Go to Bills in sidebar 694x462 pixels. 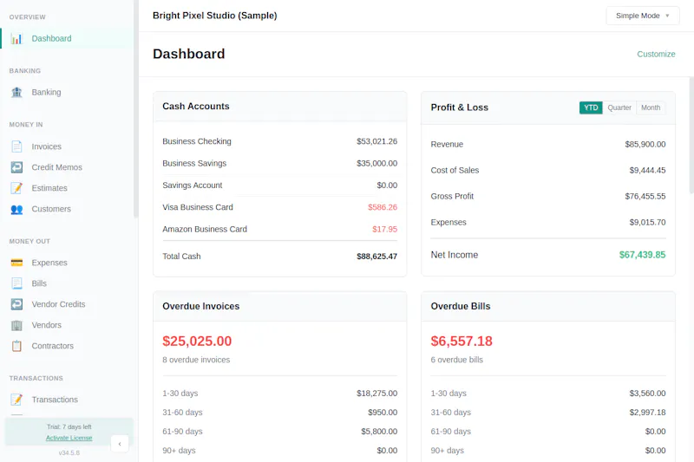tap(67, 283)
